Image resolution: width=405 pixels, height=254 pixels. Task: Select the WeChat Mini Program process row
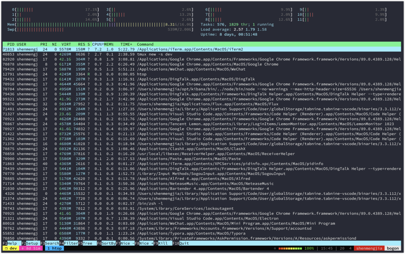pyautogui.click(x=202, y=224)
